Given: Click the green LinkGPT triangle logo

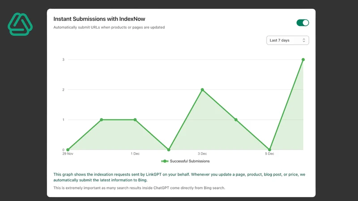Looking at the screenshot, I should click(x=20, y=24).
